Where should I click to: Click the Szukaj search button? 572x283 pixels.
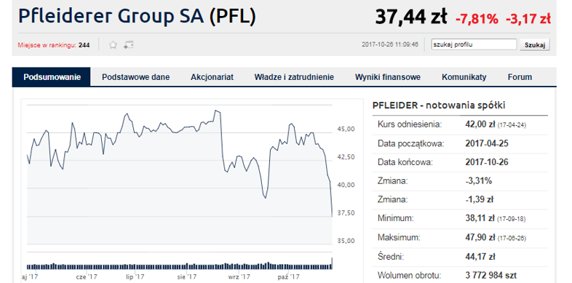click(535, 45)
